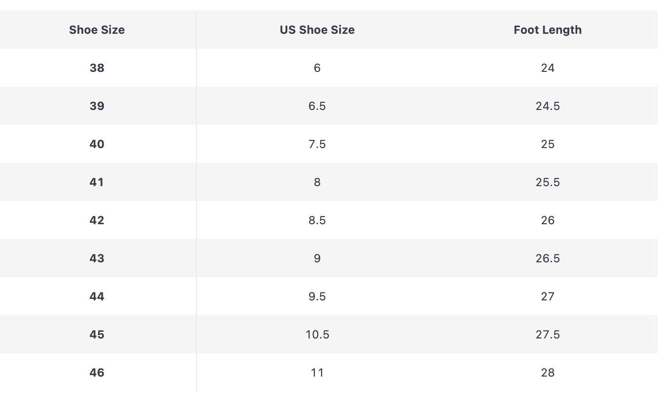Select shoe size 38 row label
Viewport: 664px width, 398px height.
pos(97,68)
